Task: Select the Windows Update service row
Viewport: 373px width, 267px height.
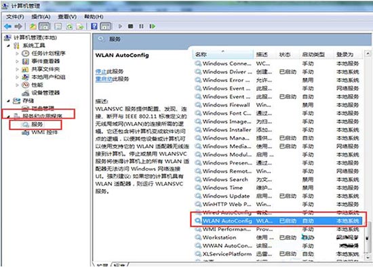Action: click(278, 196)
